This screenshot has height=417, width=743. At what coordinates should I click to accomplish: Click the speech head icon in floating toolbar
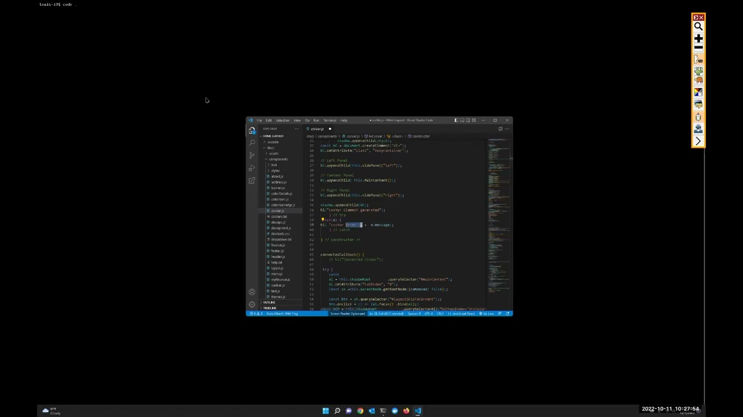point(698,59)
